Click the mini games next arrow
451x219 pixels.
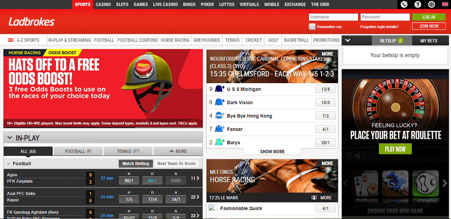tap(445, 183)
